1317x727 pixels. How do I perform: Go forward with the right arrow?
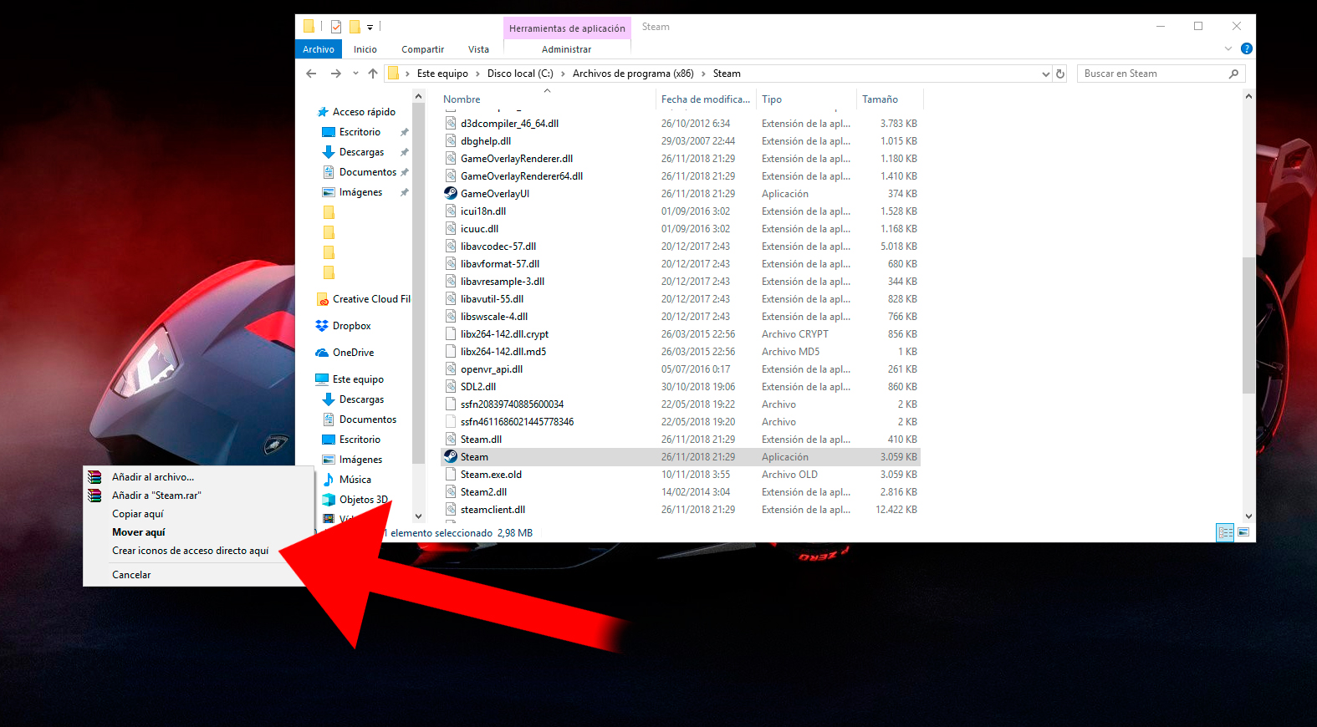coord(336,74)
